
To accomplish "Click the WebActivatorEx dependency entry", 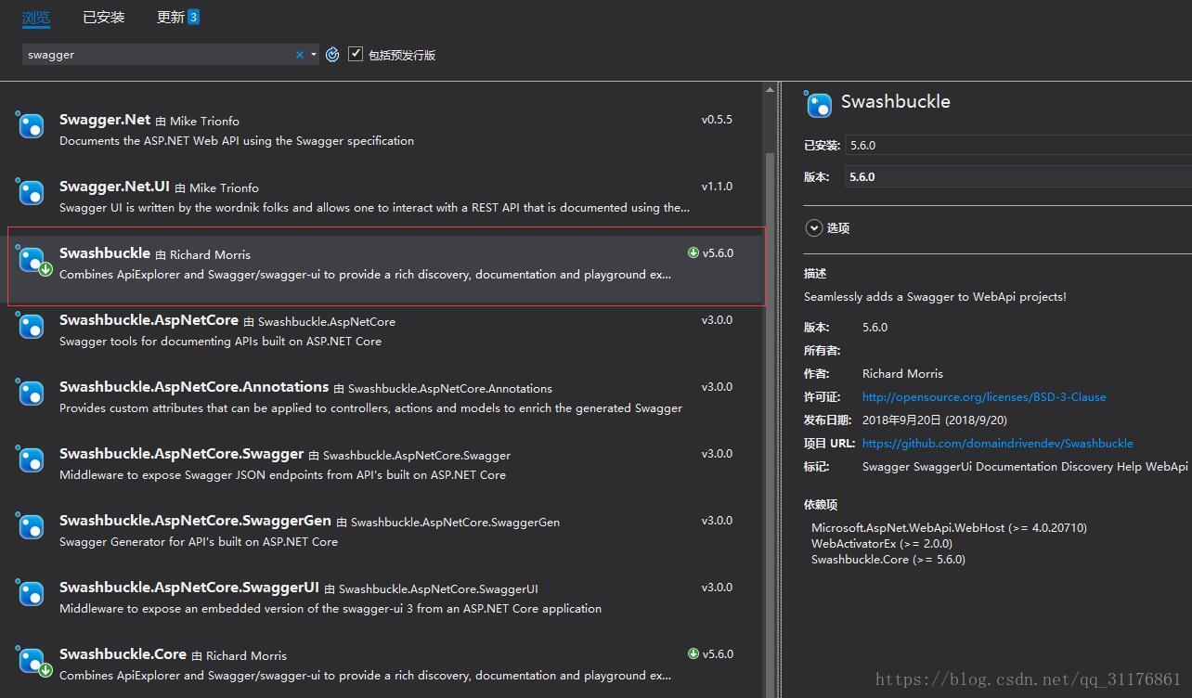I will pyautogui.click(x=882, y=544).
